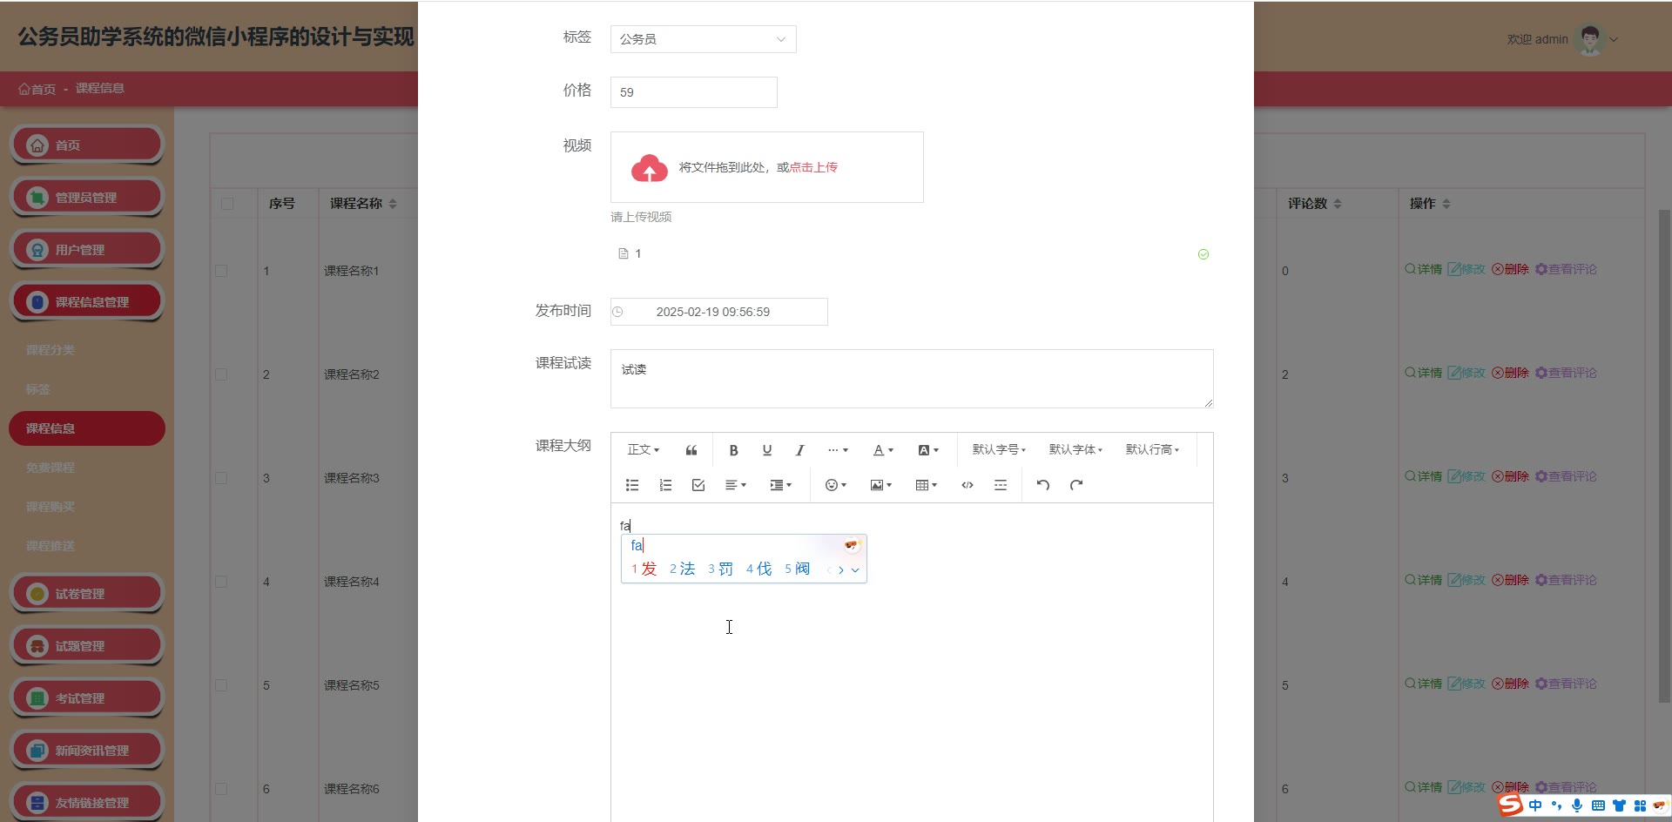Image resolution: width=1672 pixels, height=822 pixels.
Task: Open the insert table dropdown
Action: pos(927,485)
